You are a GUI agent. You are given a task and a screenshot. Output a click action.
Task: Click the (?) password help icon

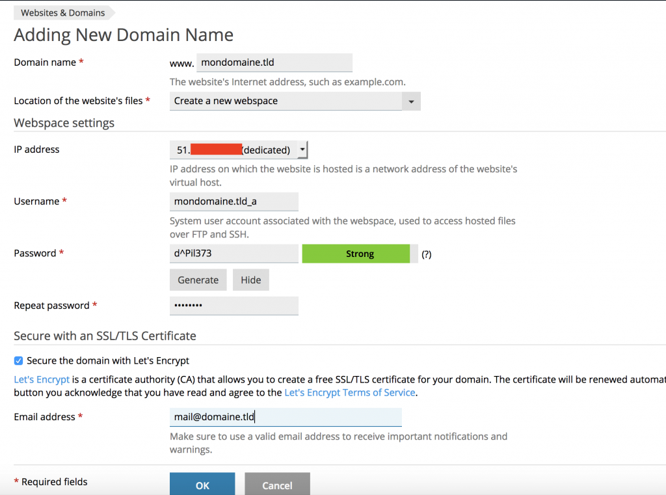click(x=427, y=254)
